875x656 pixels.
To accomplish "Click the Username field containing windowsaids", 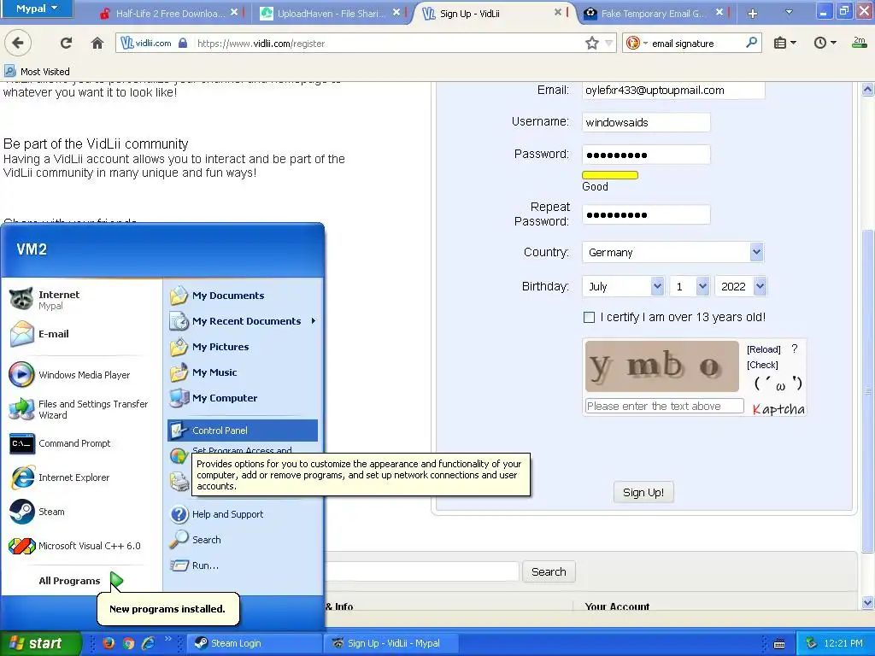I will pos(646,123).
